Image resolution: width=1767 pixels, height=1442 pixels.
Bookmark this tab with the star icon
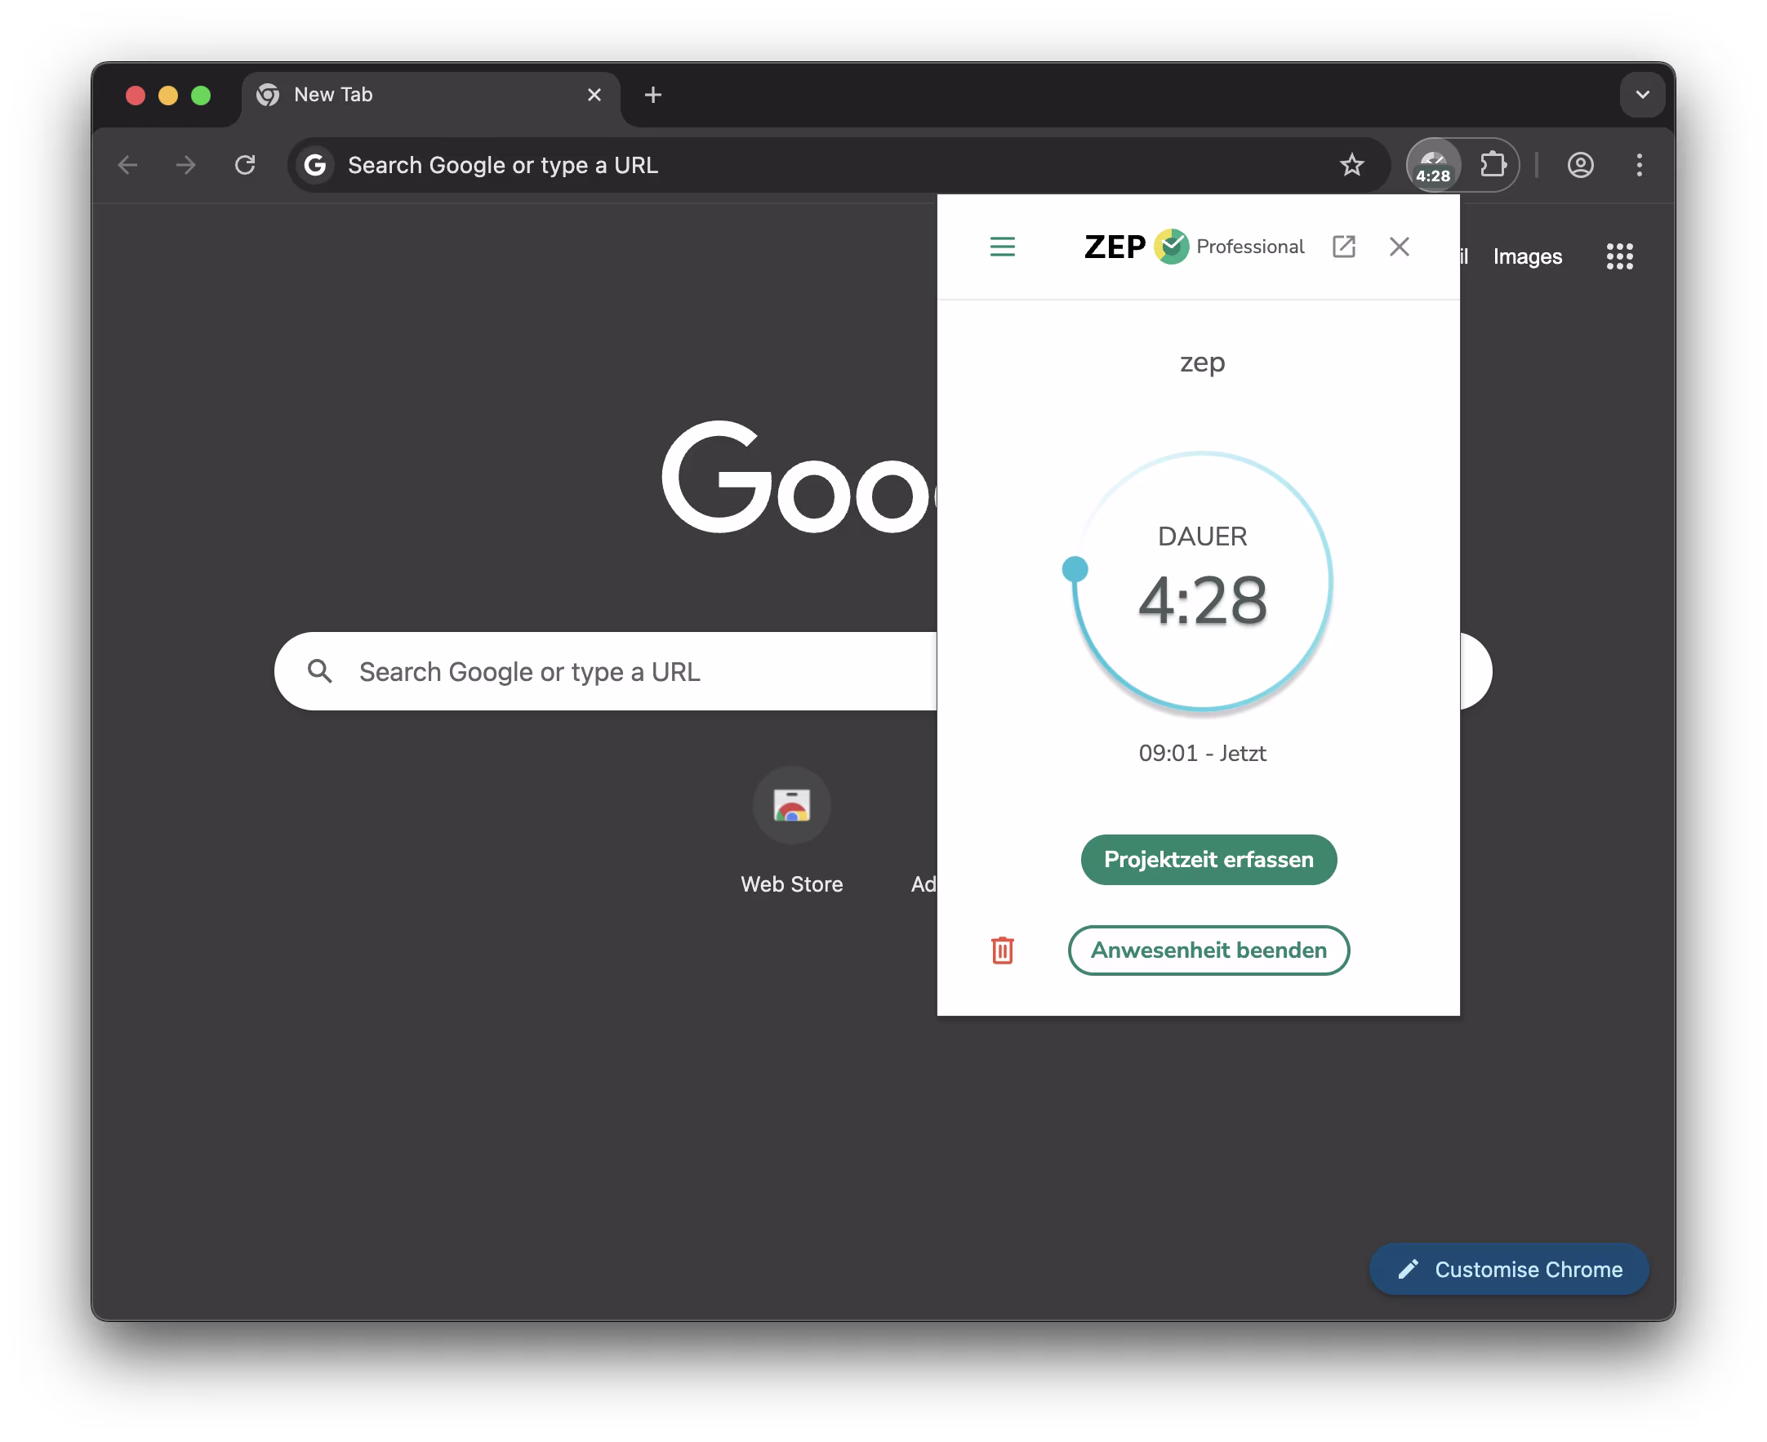pos(1351,164)
